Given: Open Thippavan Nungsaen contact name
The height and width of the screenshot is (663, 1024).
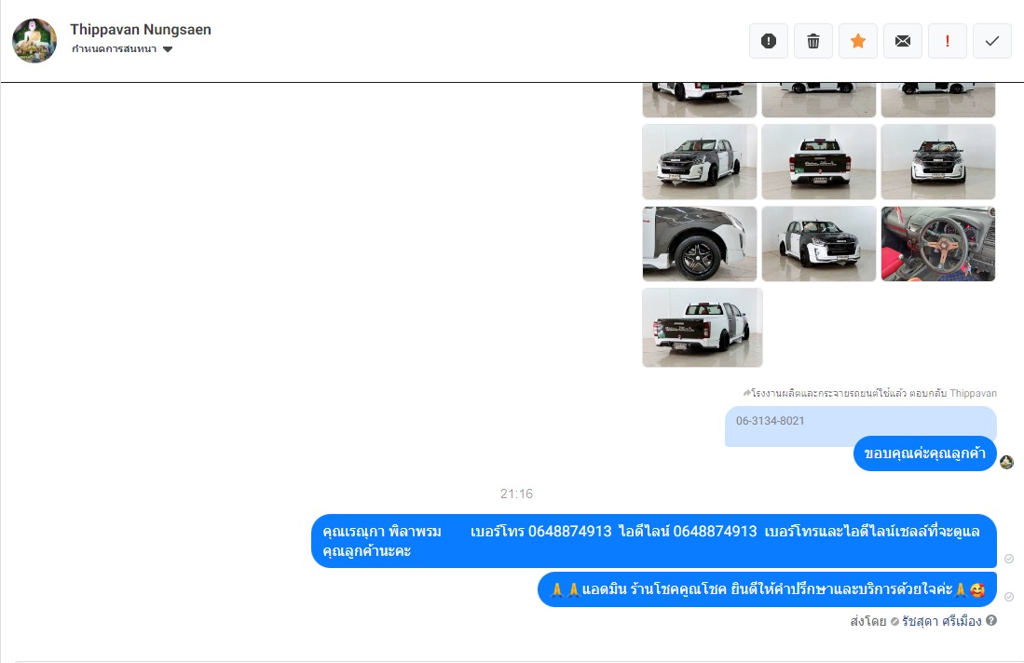Looking at the screenshot, I should point(141,30).
